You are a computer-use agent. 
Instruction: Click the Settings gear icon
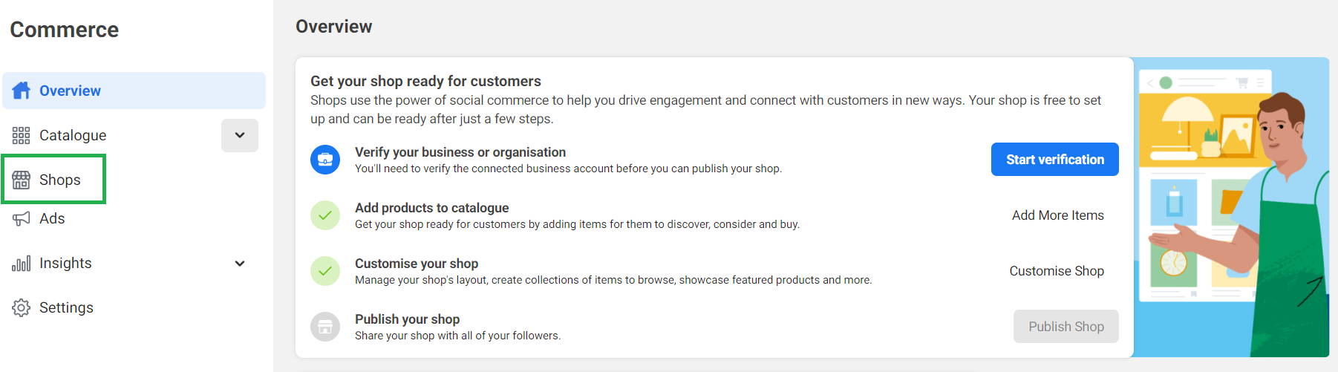(x=21, y=307)
